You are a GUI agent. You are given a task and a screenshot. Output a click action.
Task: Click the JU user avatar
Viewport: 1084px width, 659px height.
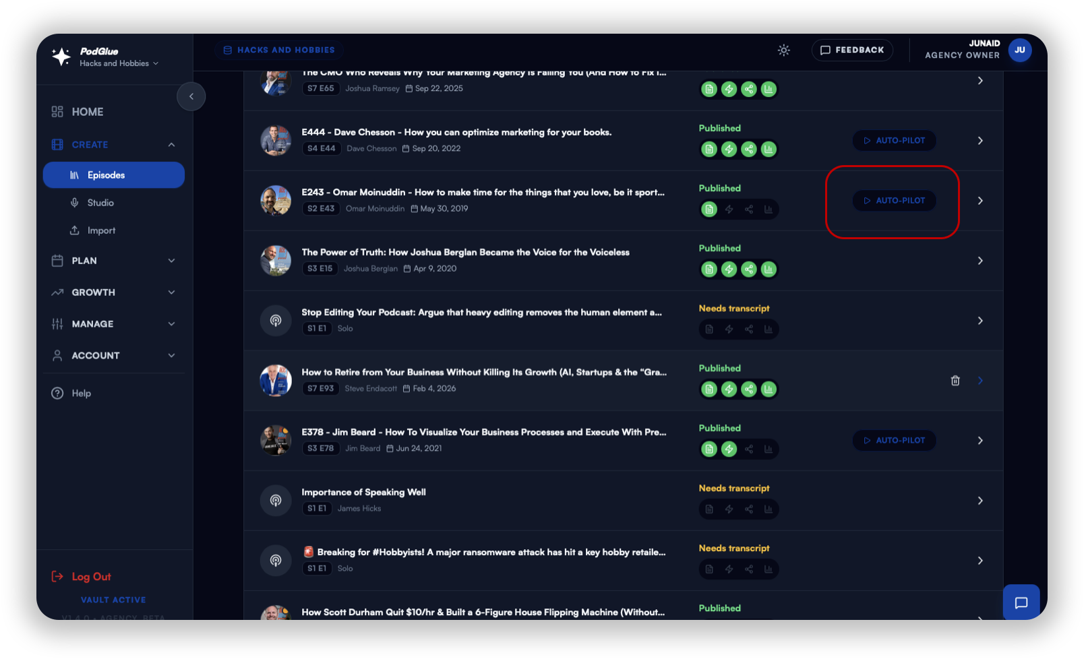[x=1019, y=51]
